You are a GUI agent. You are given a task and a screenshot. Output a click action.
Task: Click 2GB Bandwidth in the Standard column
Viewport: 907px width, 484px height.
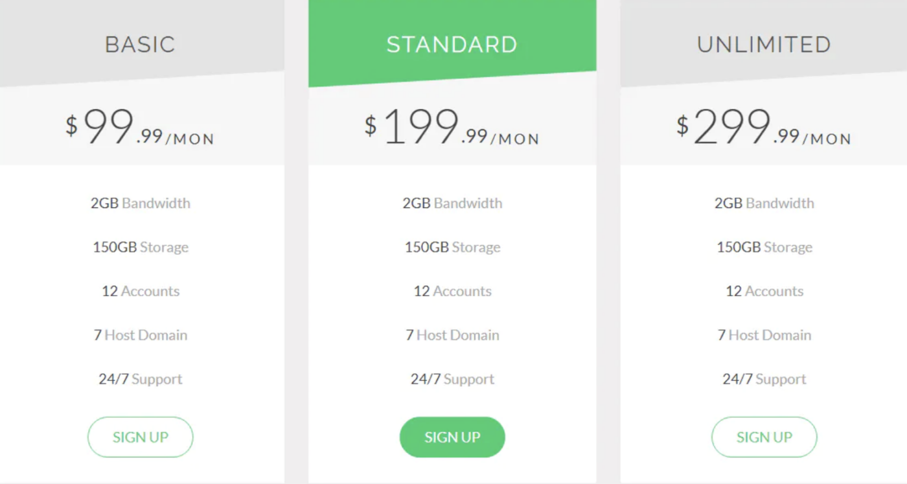452,203
